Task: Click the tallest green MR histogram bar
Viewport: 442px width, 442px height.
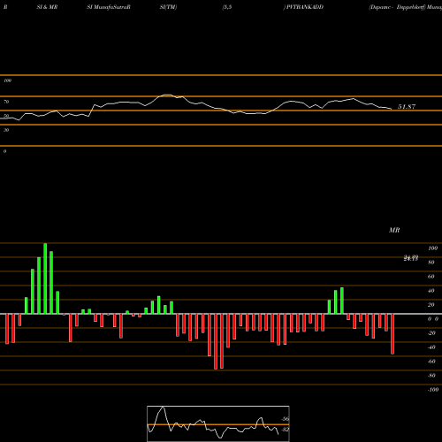Action: tap(45, 278)
